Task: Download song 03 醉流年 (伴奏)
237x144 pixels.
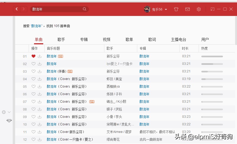Action: (40, 71)
